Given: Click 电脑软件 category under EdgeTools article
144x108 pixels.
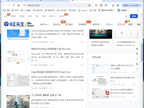Looking at the screenshot, I should coord(44,88).
